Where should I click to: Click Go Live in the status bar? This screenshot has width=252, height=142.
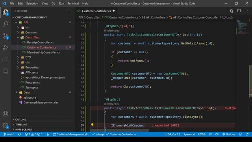tap(229, 134)
